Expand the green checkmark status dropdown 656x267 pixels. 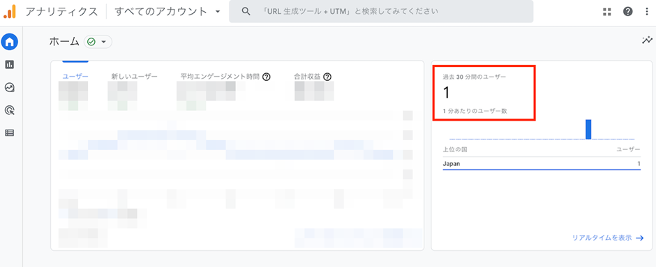pyautogui.click(x=98, y=42)
